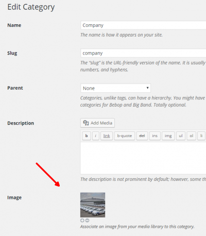Click the li list item button
Image resolution: width=206 pixels, height=236 pixels.
tap(201, 136)
